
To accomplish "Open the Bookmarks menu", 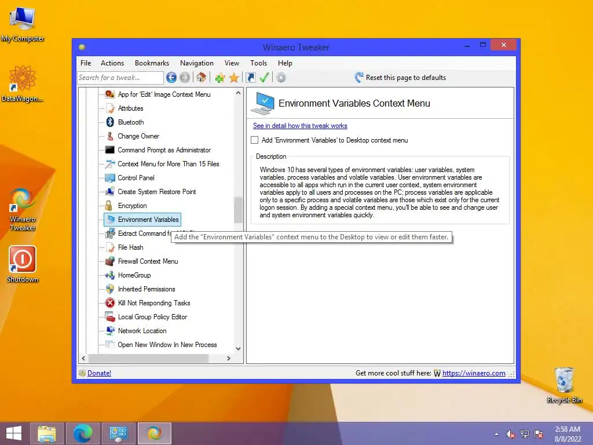I will pos(152,63).
